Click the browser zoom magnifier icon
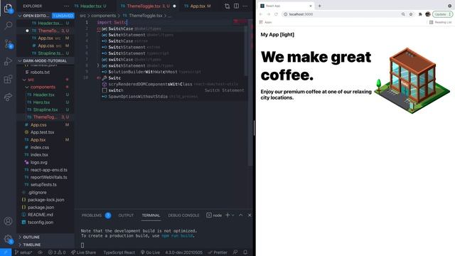The height and width of the screenshot is (256, 455). click(x=403, y=14)
